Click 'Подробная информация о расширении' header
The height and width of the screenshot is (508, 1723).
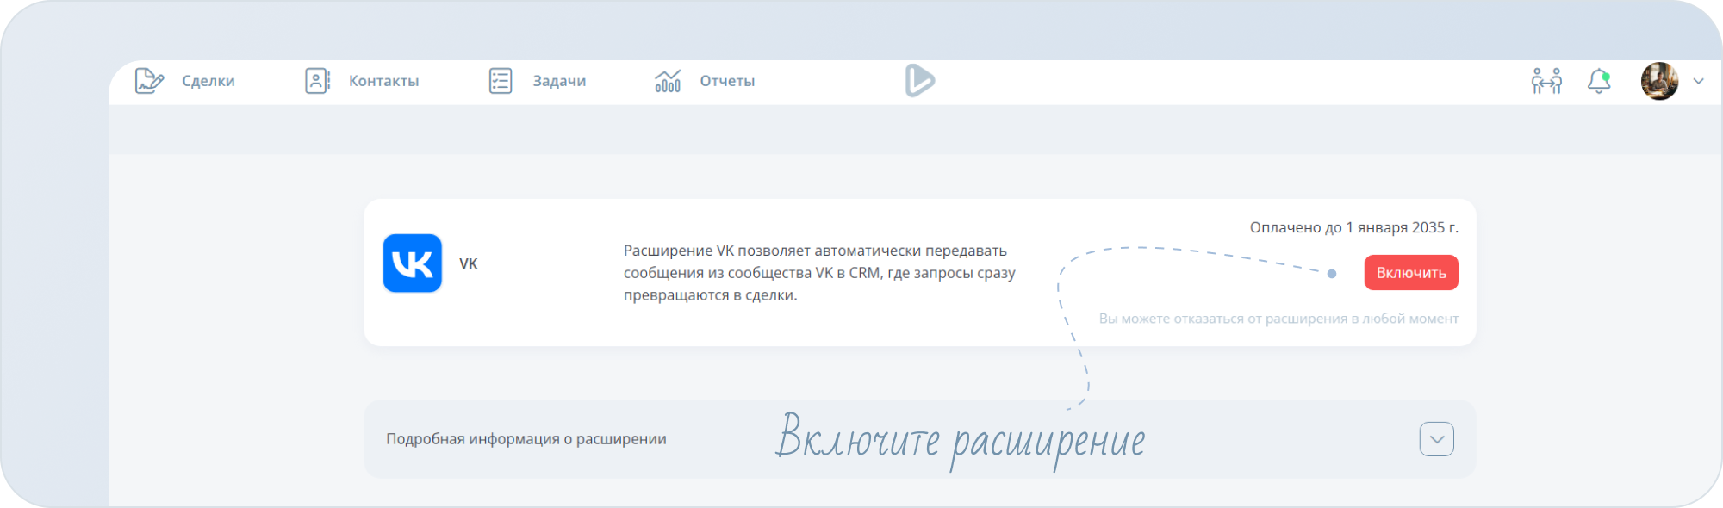tap(526, 439)
